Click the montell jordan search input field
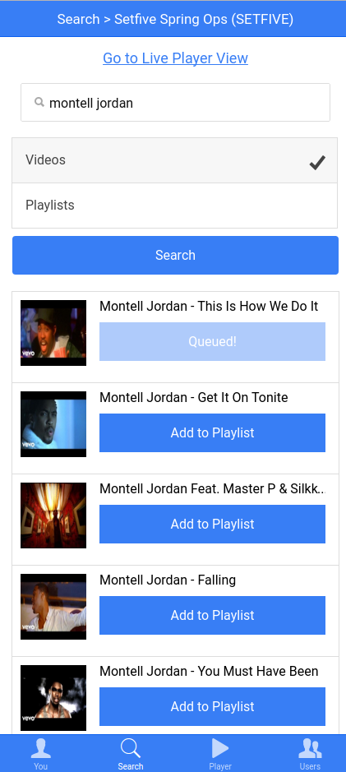Image resolution: width=346 pixels, height=772 pixels. coord(175,103)
